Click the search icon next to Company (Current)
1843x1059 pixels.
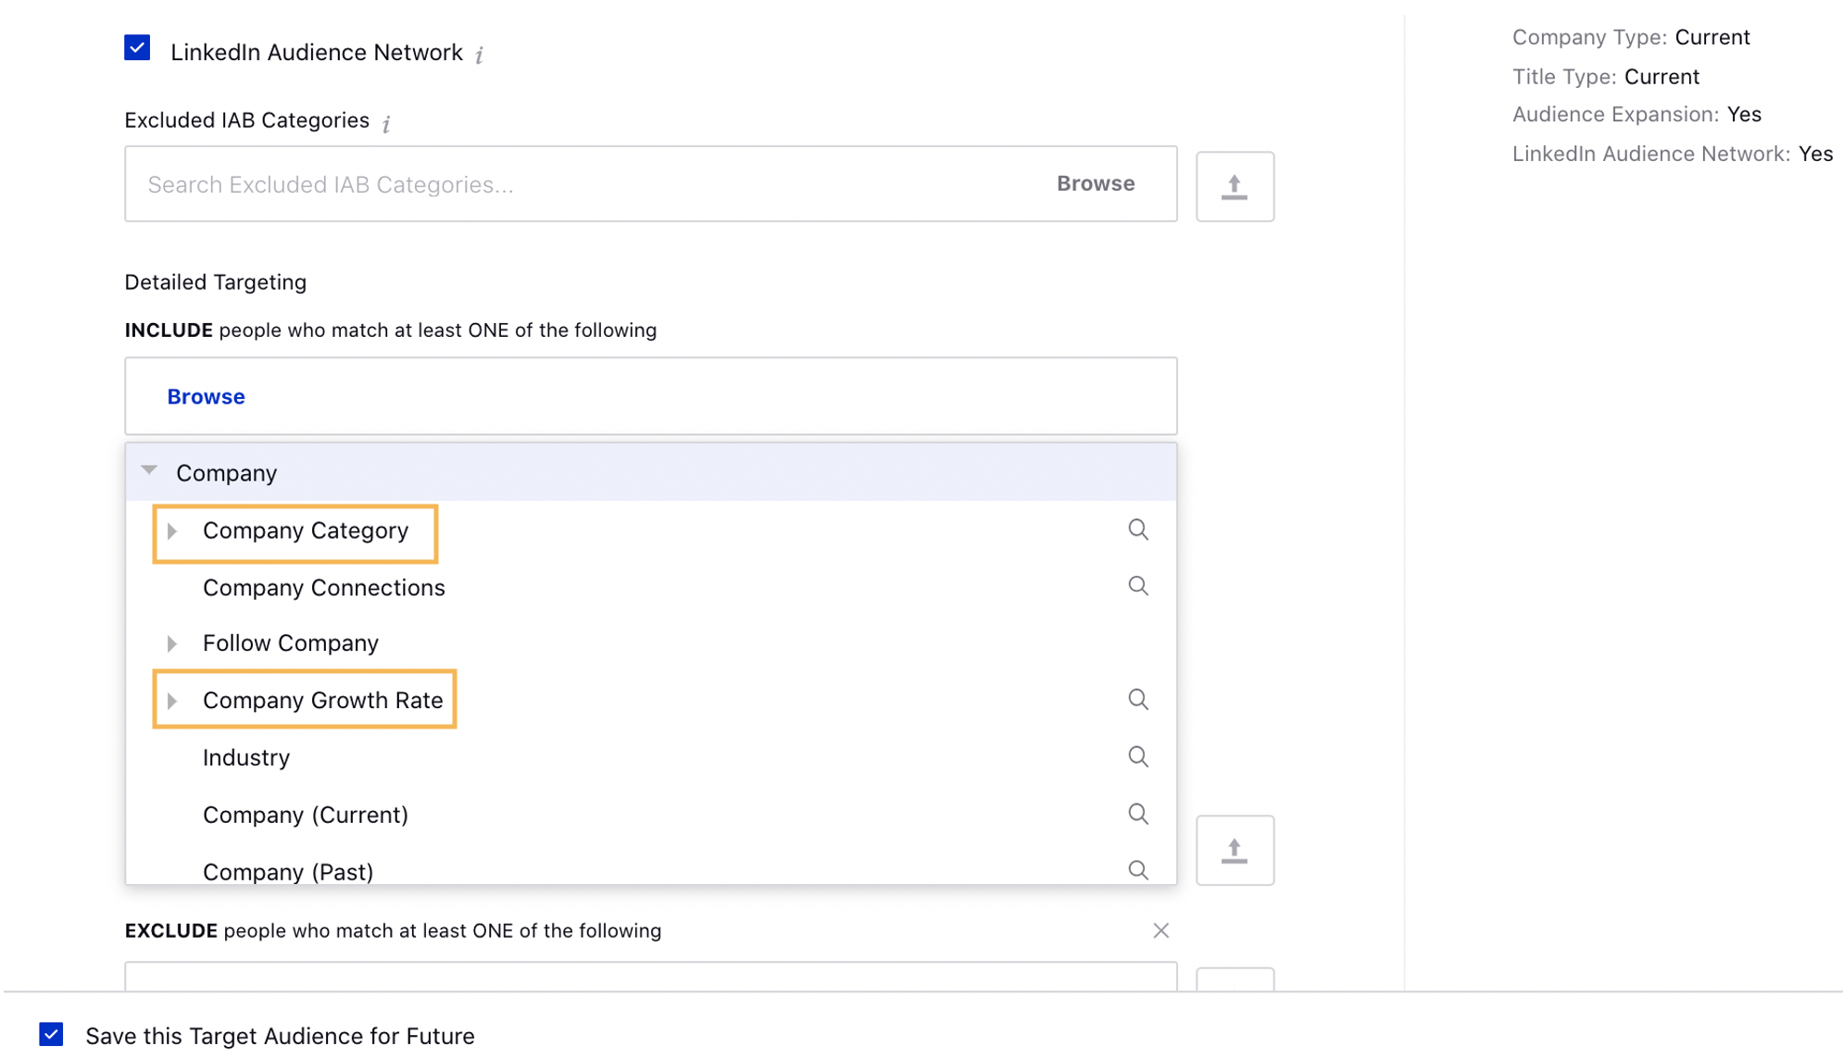click(x=1138, y=814)
